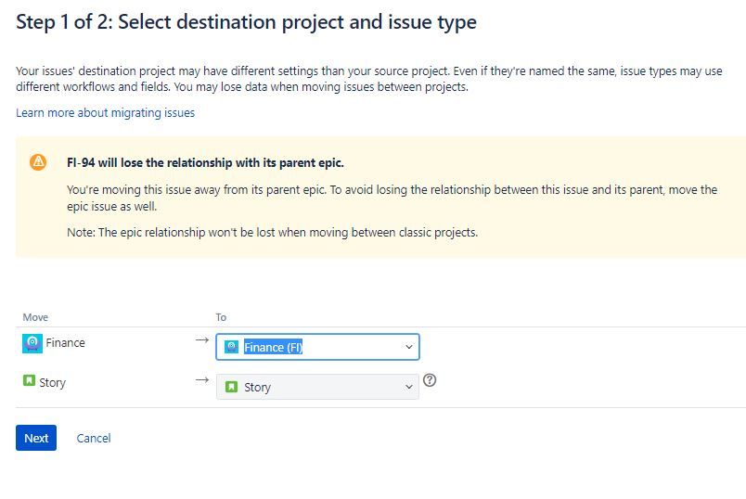
Task: Click the Story source issue type label
Action: pos(52,382)
